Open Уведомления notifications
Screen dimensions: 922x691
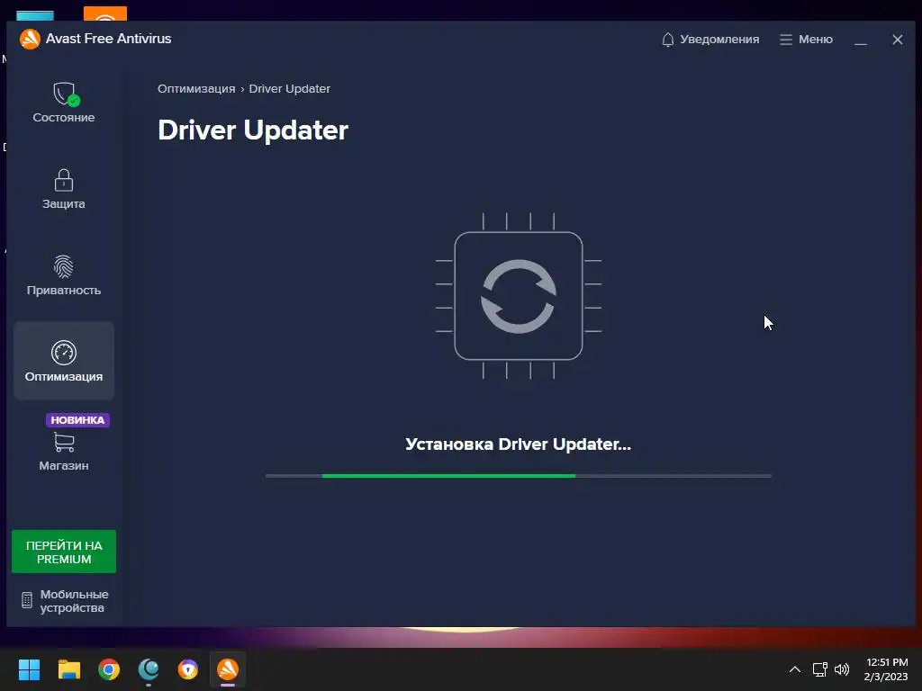click(710, 40)
